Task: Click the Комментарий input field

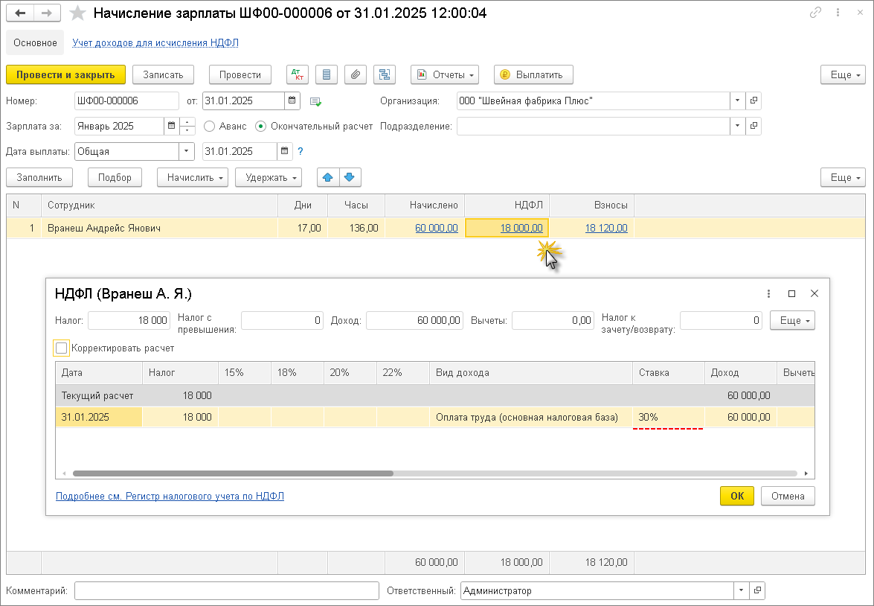Action: point(226,590)
